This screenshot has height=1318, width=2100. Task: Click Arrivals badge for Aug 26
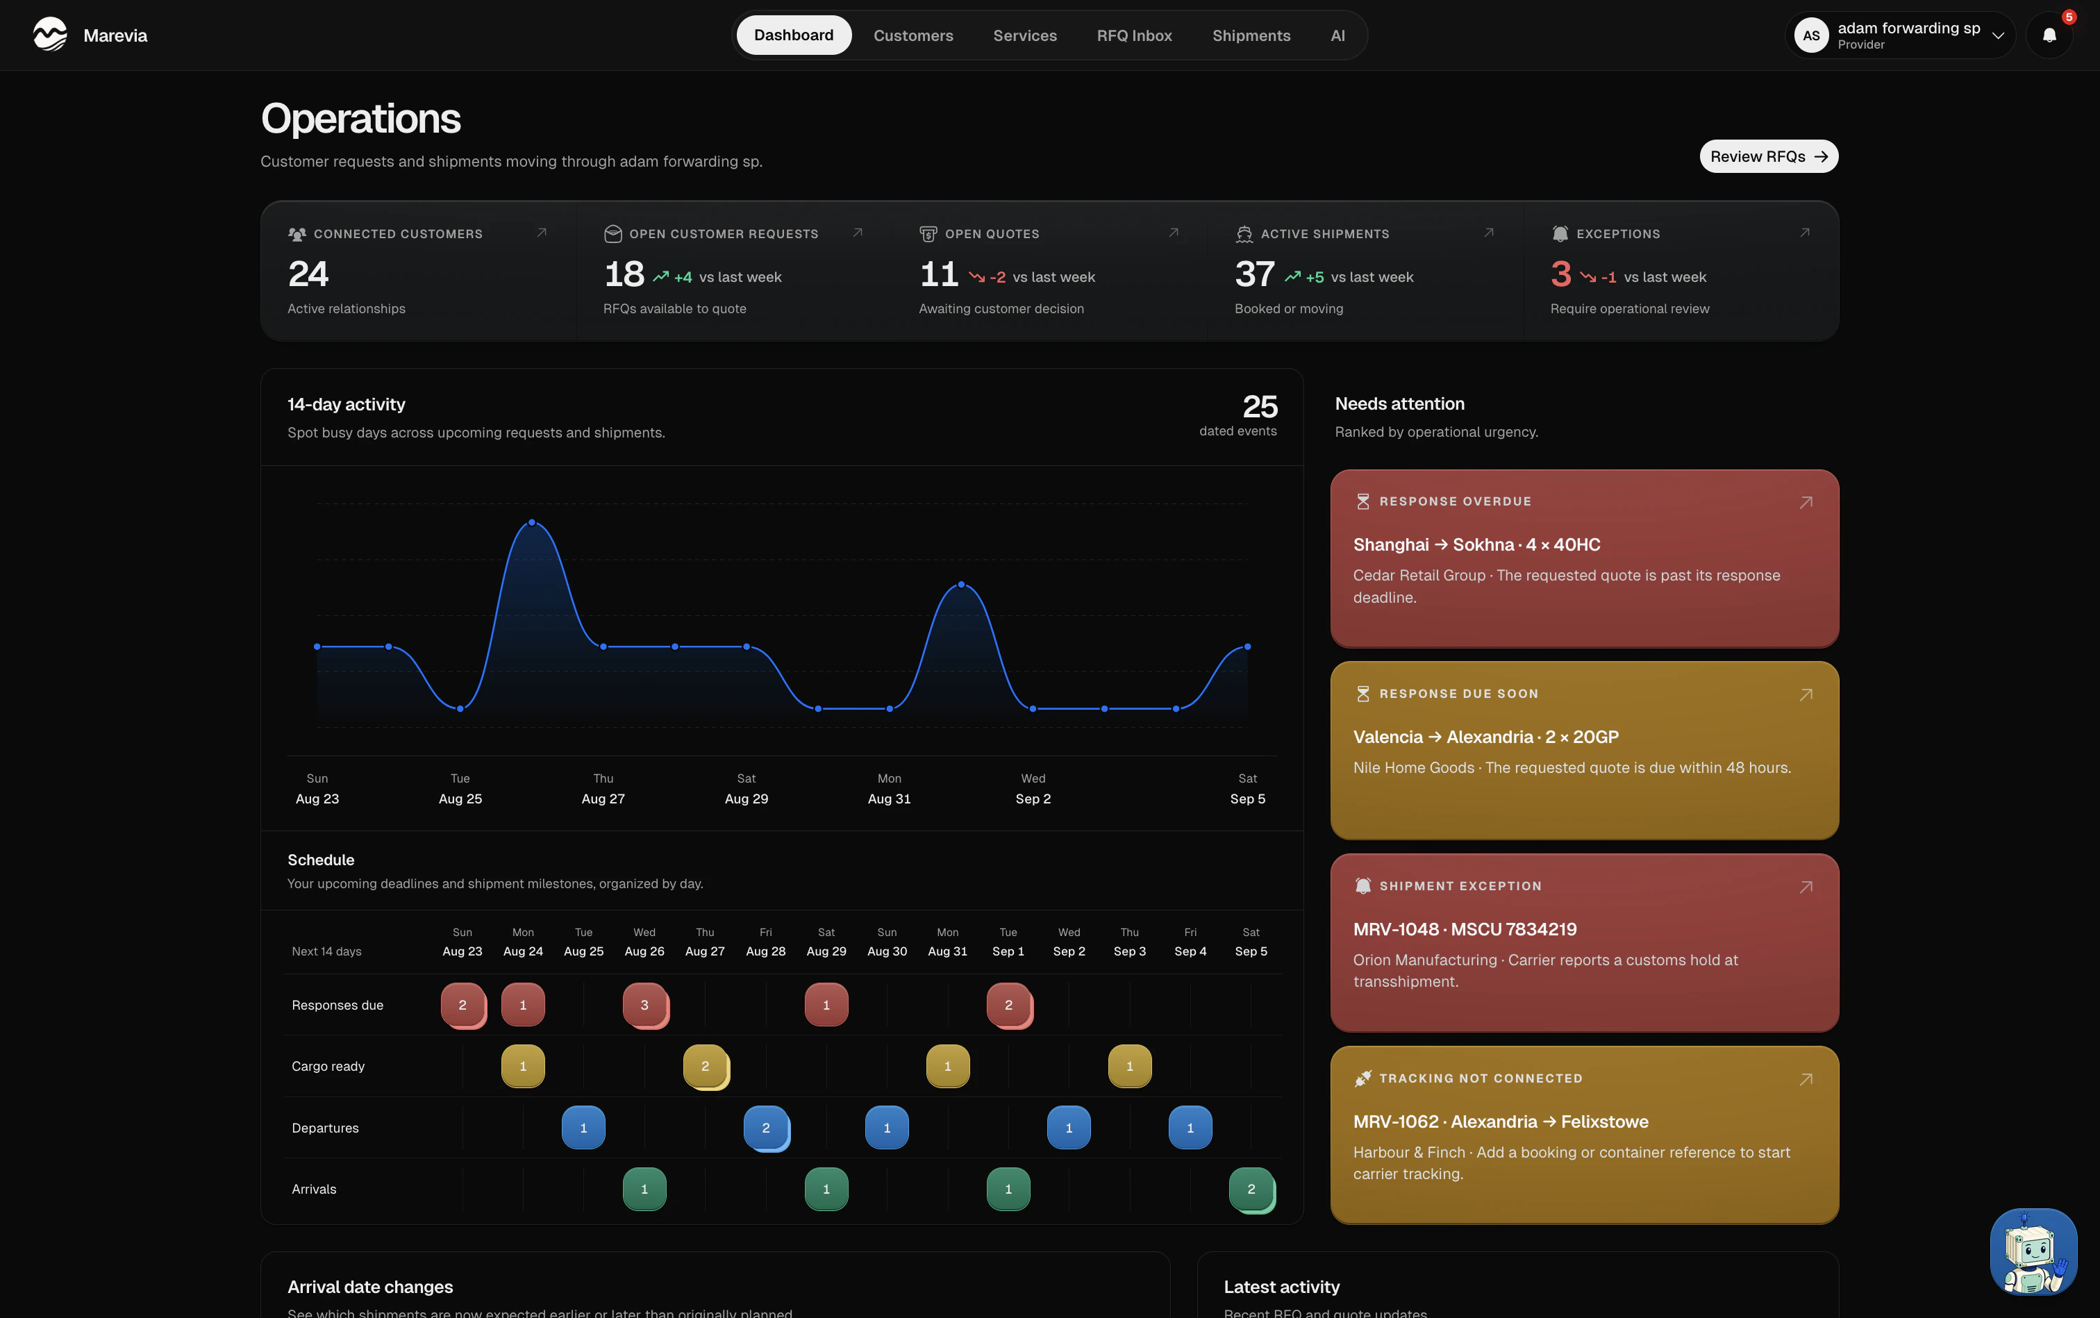[644, 1189]
